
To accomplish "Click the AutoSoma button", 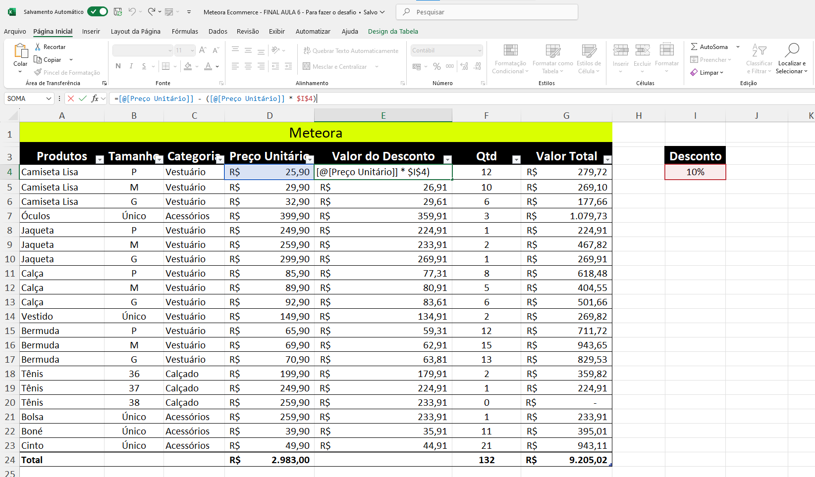I will pos(709,47).
